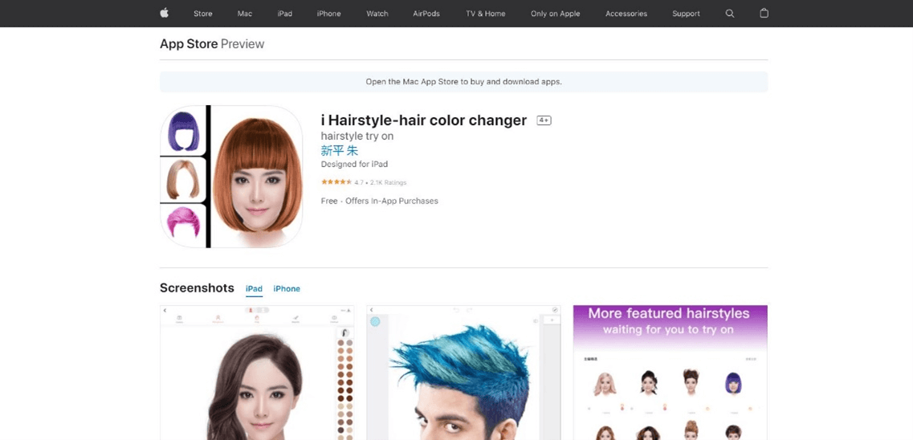Open the woman hair color screenshot
913x440 pixels.
[x=257, y=373]
